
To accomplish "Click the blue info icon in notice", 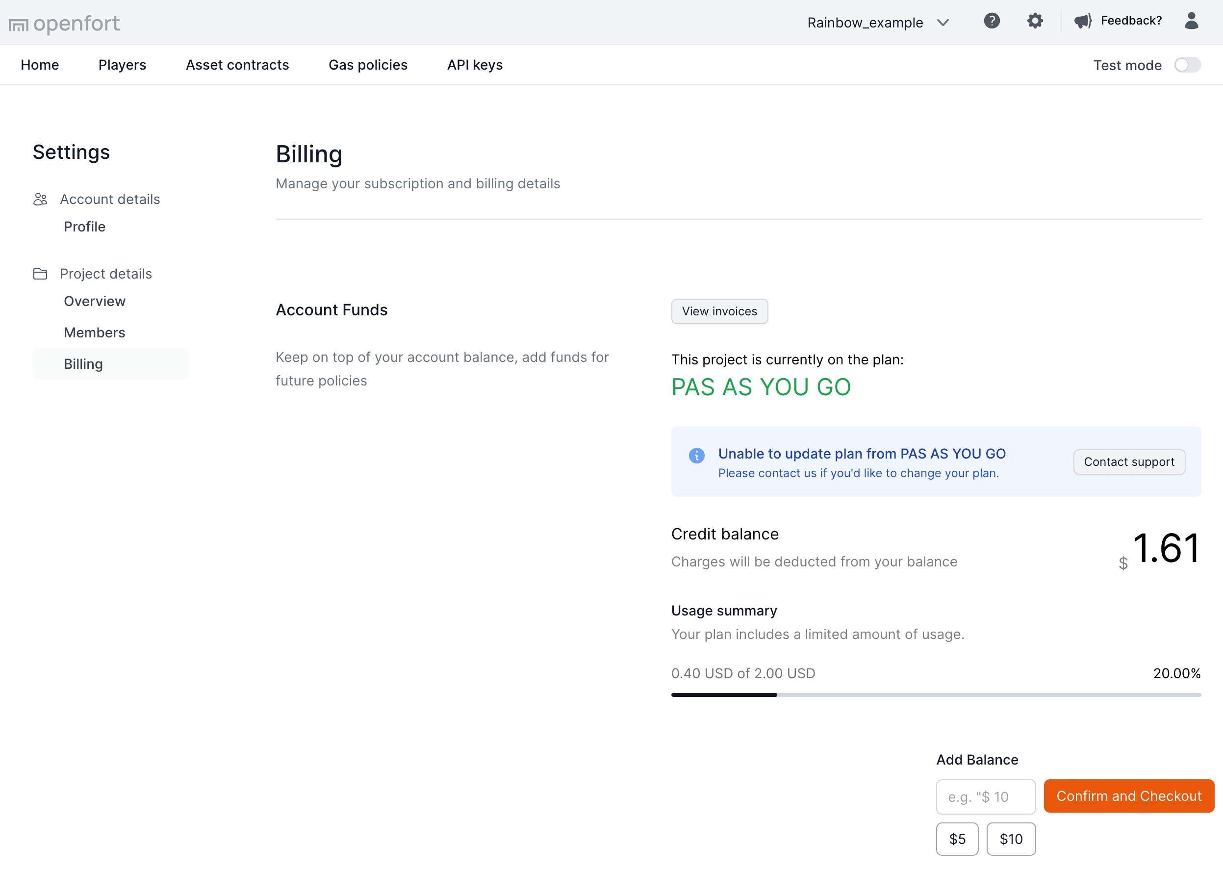I will (x=696, y=456).
